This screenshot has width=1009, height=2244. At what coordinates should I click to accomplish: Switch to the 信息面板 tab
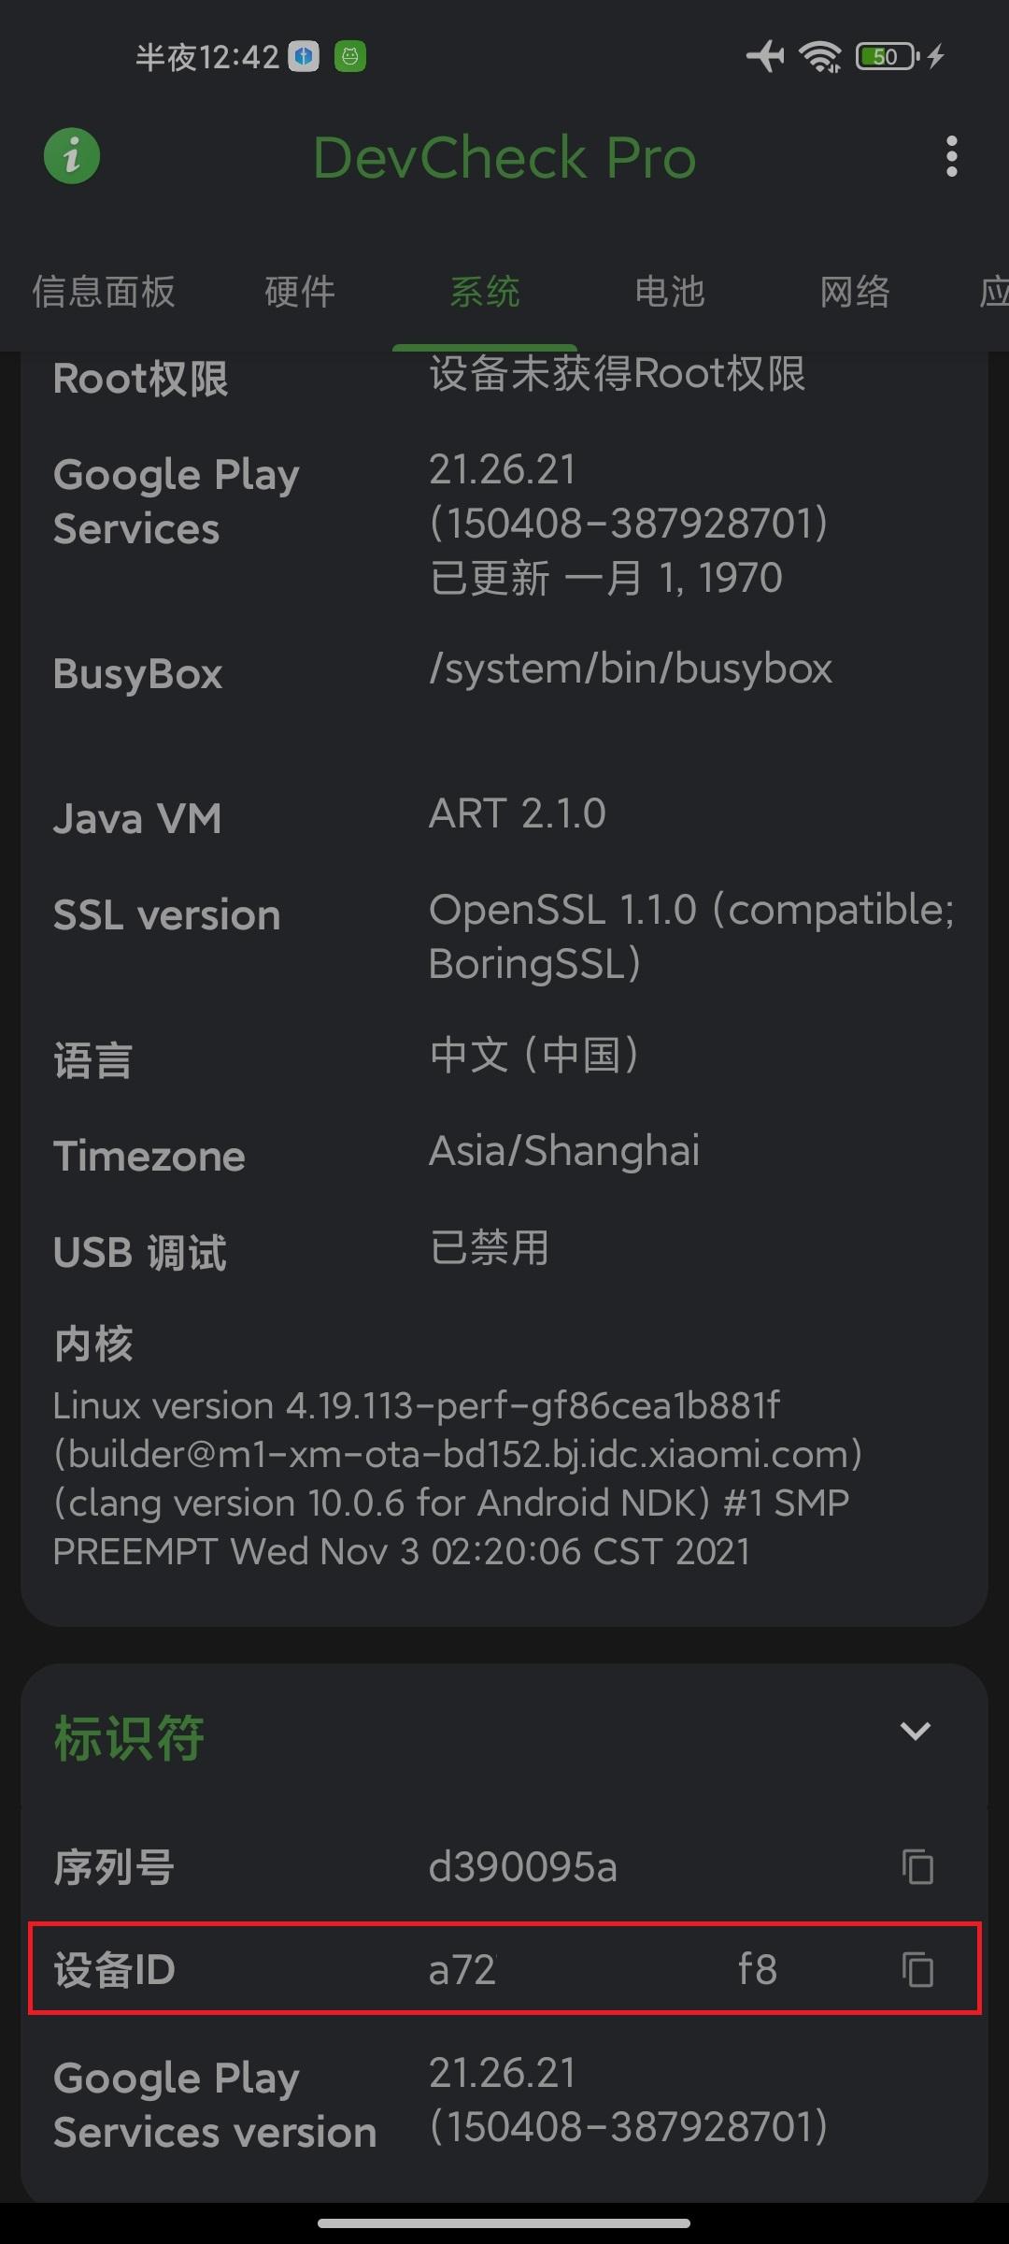104,292
